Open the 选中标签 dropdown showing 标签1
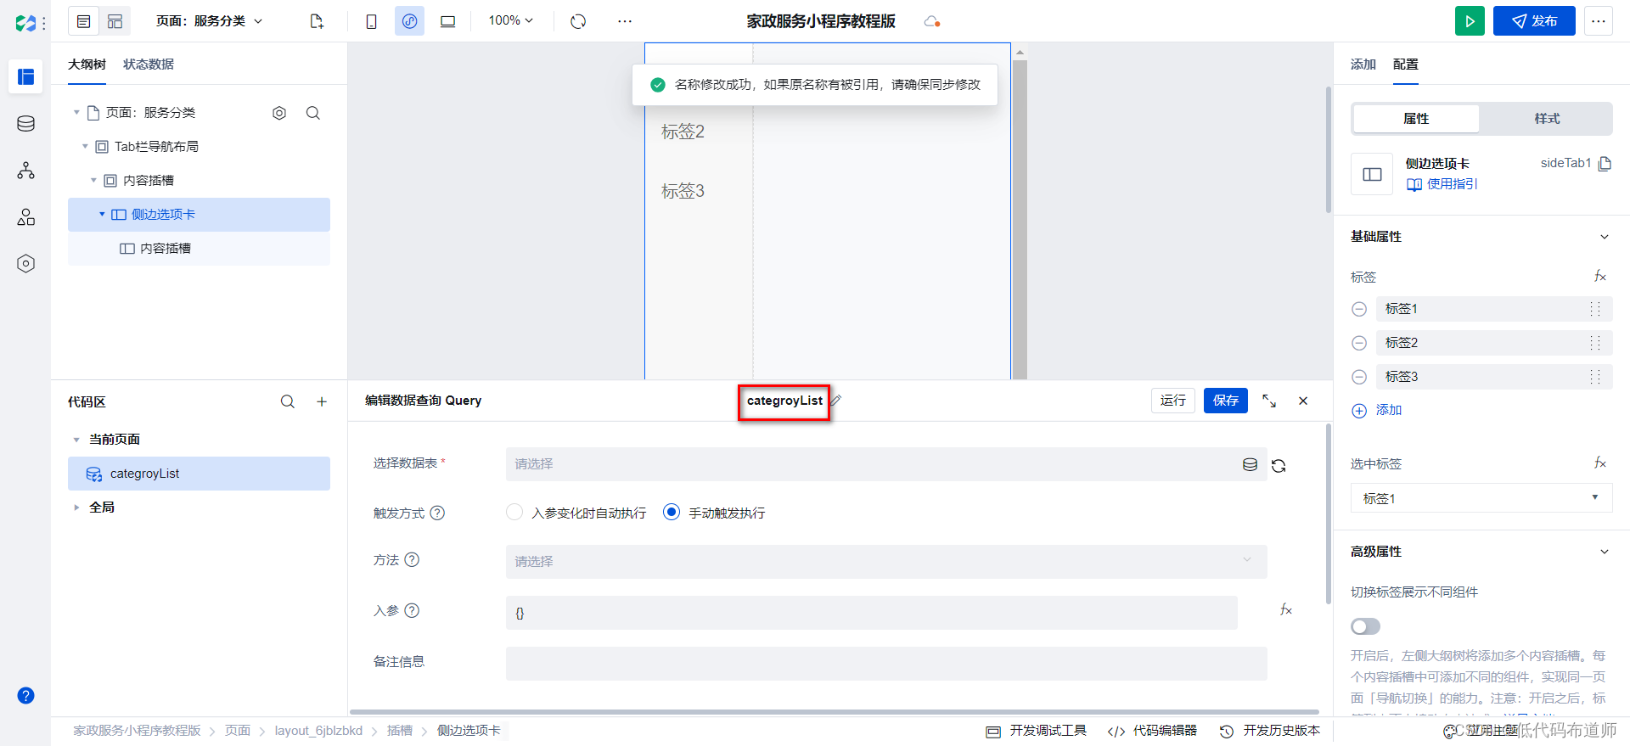Image resolution: width=1630 pixels, height=746 pixels. pos(1481,498)
